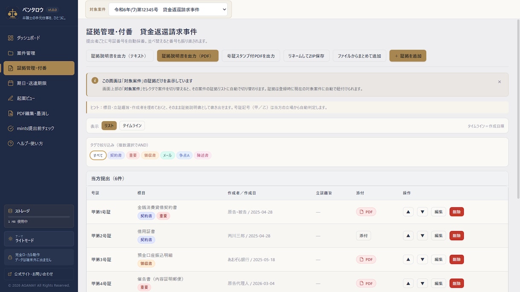
Task: Filter by the 重要 tag chip
Action: point(133,155)
